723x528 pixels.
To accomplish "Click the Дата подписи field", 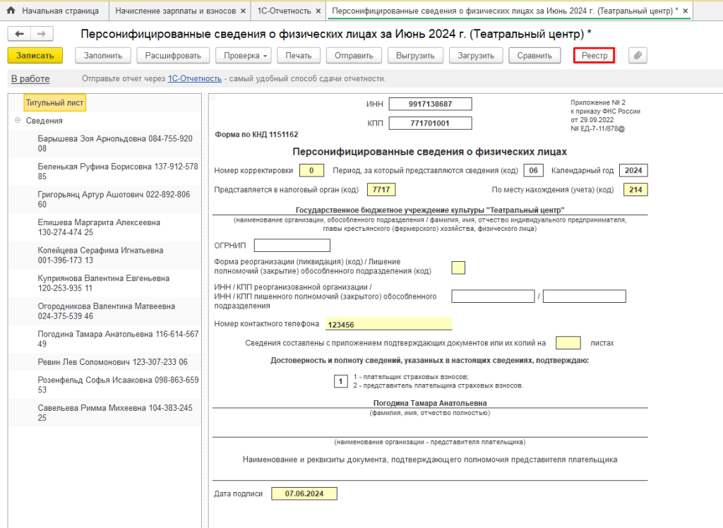I will [x=304, y=494].
